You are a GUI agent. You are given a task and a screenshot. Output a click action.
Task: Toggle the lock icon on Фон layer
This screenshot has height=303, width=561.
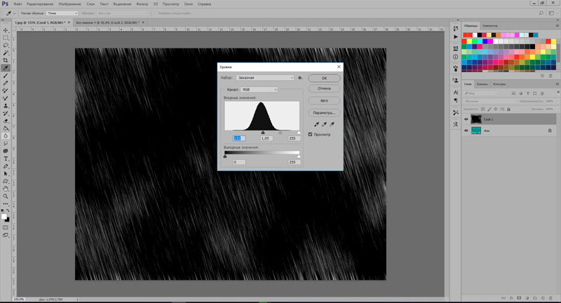pyautogui.click(x=550, y=130)
